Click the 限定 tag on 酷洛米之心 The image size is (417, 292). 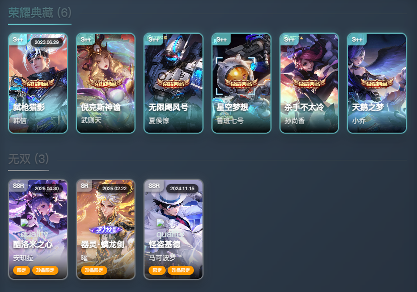click(22, 270)
